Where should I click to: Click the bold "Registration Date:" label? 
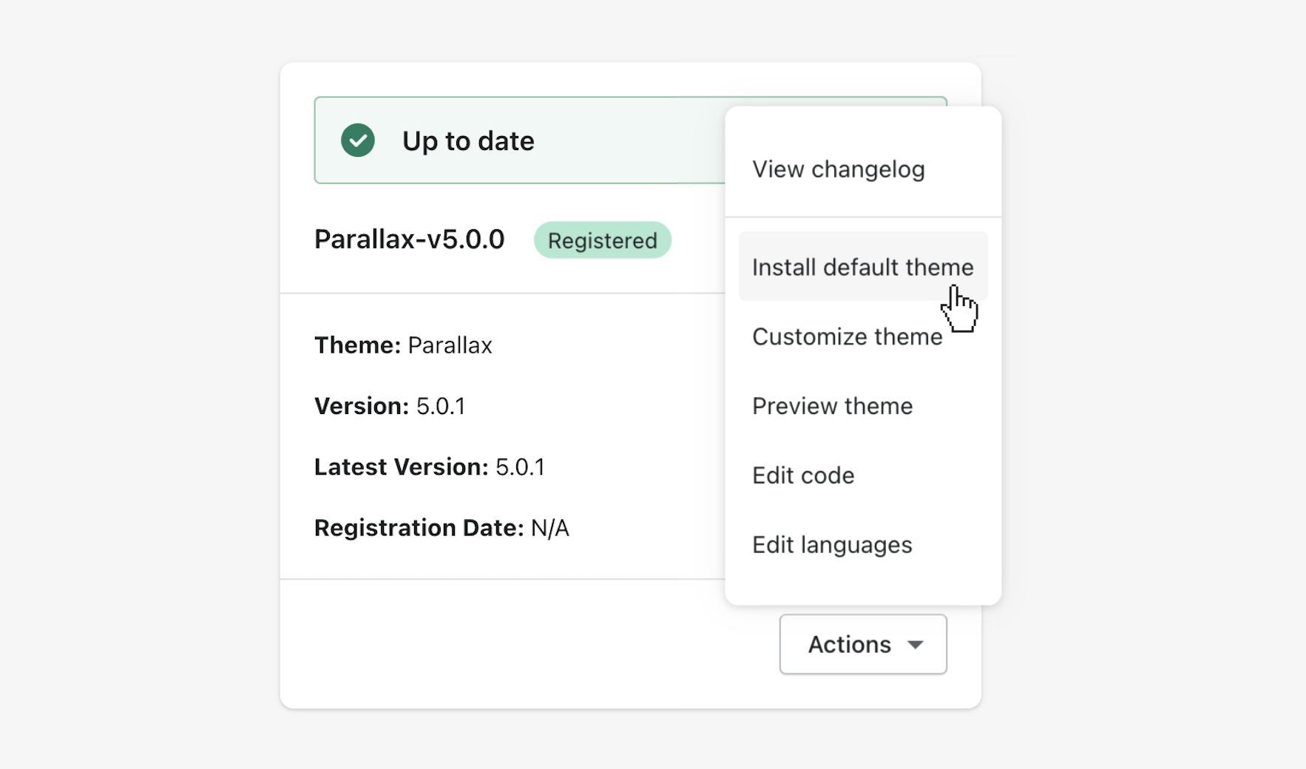[x=419, y=528]
